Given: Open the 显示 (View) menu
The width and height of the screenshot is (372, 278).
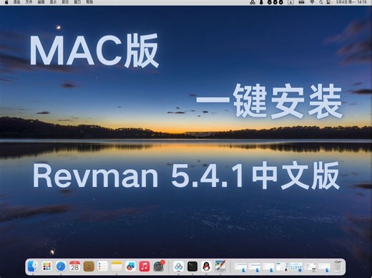Looking at the screenshot, I should [53, 2].
